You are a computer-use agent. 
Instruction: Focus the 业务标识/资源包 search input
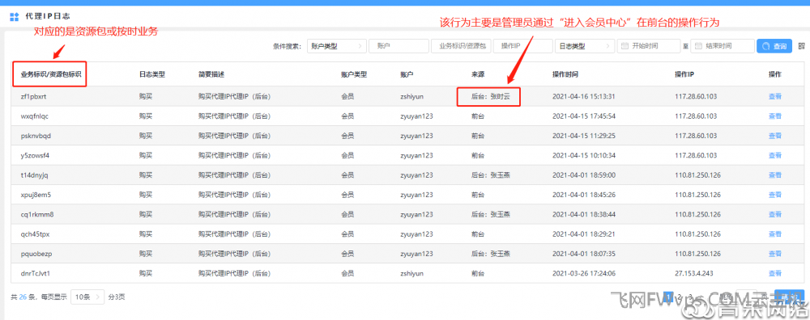(461, 46)
